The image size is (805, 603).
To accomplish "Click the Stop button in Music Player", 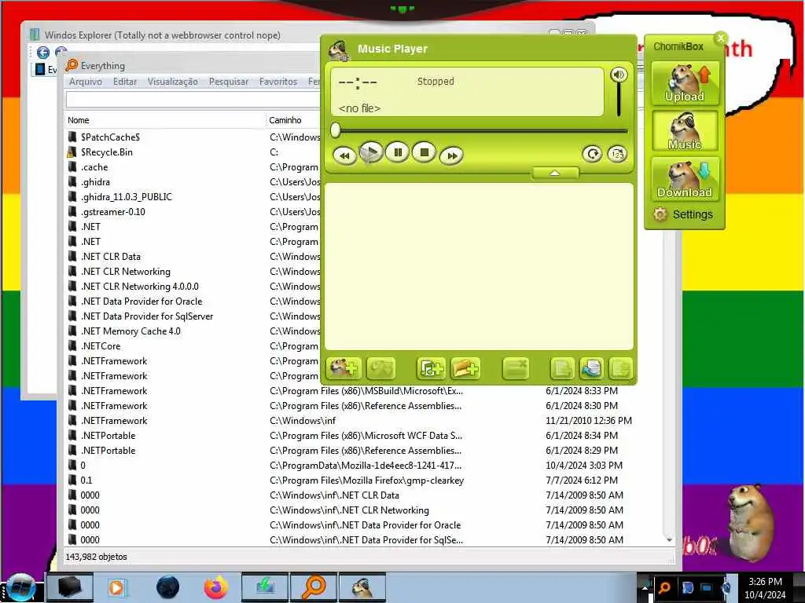I will 424,152.
